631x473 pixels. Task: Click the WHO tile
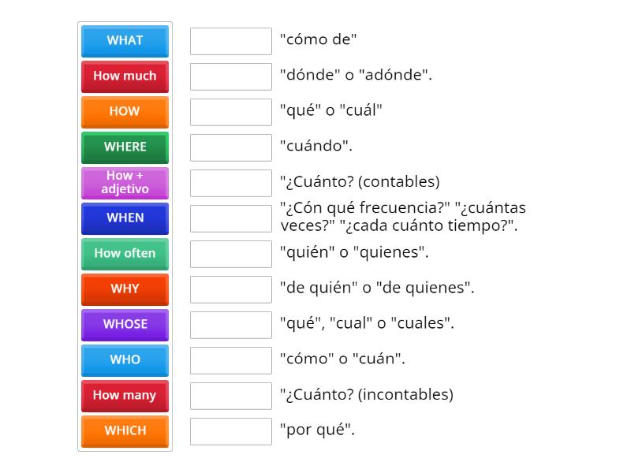pyautogui.click(x=125, y=360)
